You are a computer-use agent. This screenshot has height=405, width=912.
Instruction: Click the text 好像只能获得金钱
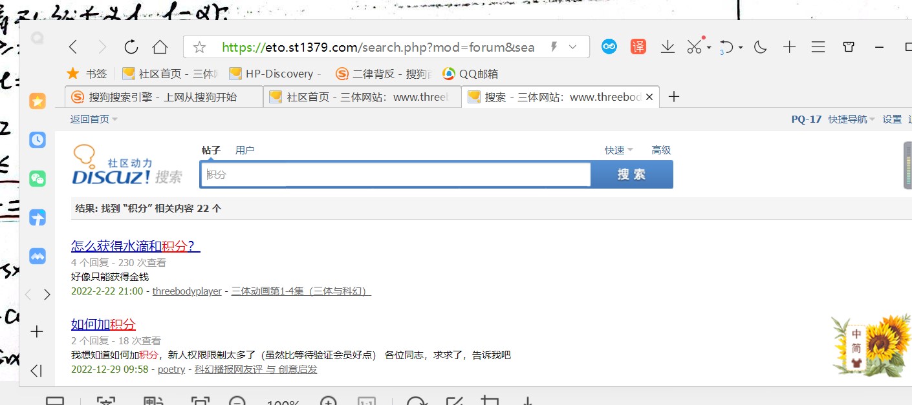click(110, 276)
